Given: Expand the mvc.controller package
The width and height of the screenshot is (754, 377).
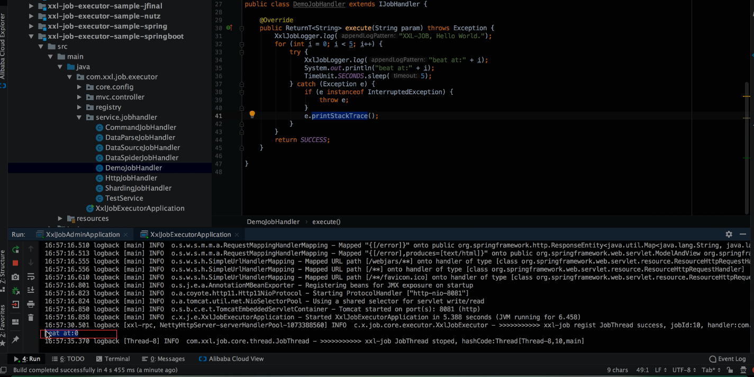Looking at the screenshot, I should (79, 97).
